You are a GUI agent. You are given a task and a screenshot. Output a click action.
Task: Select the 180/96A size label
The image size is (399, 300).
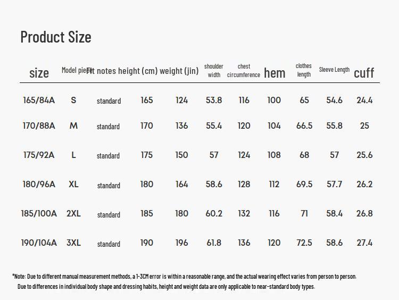tap(39, 184)
